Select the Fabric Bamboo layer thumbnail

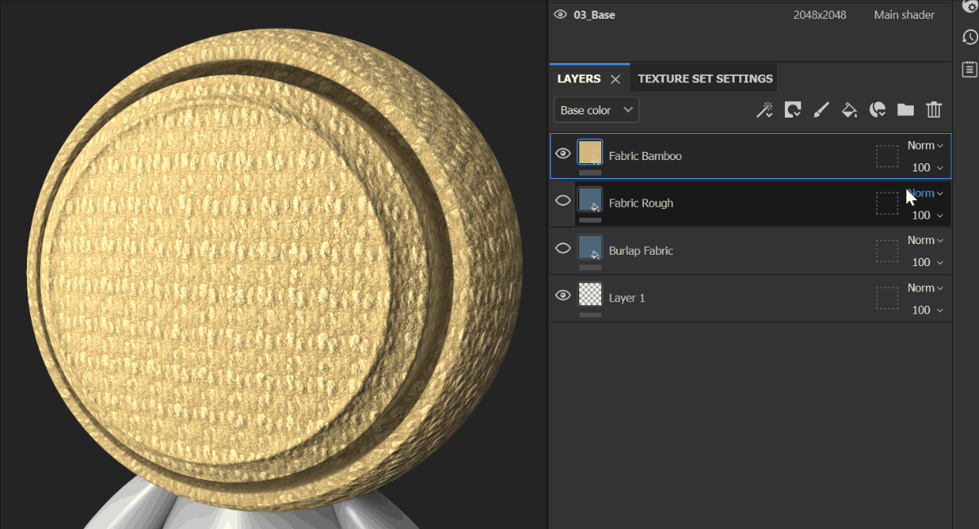590,153
